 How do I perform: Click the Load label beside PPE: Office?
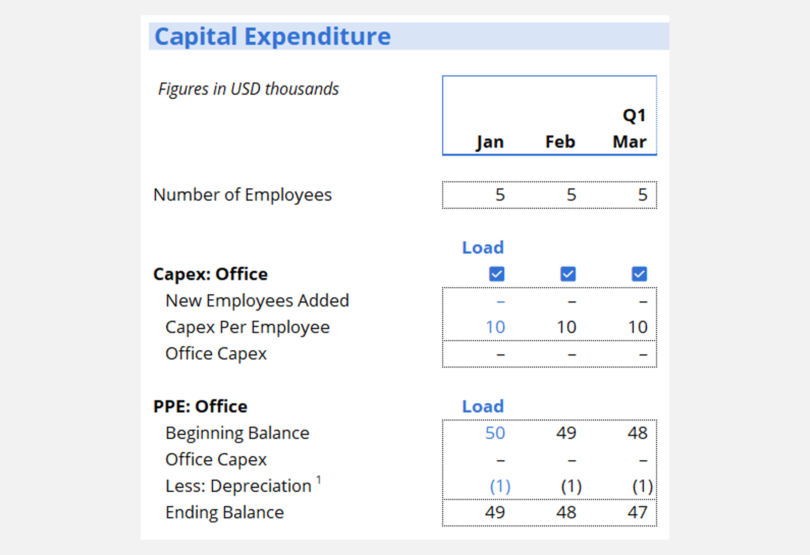483,406
